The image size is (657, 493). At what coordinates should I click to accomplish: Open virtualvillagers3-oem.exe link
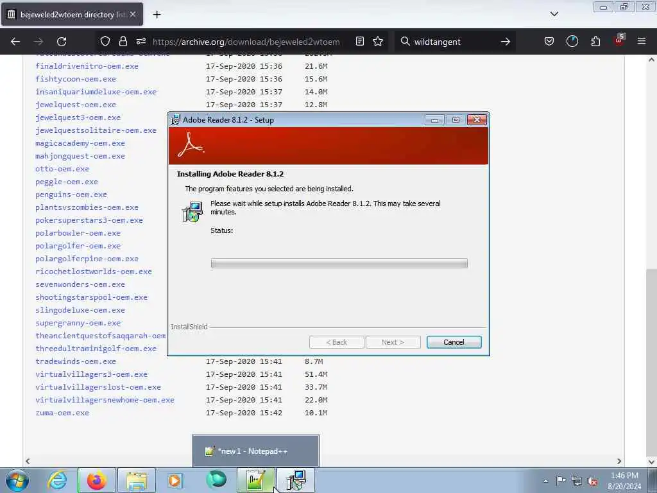click(x=91, y=374)
